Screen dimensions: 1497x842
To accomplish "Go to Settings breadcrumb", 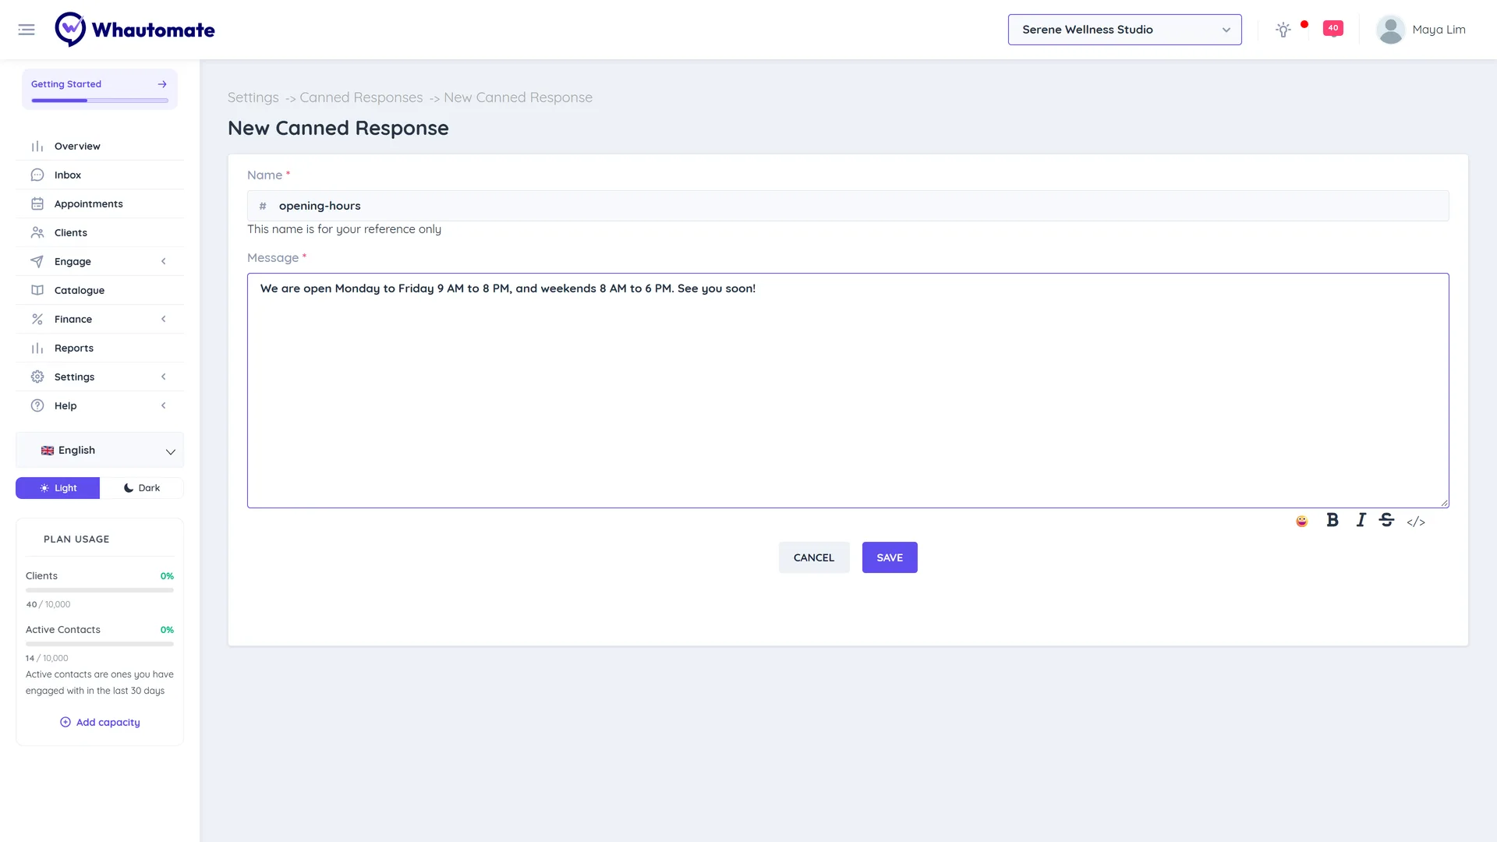I will pos(253,97).
